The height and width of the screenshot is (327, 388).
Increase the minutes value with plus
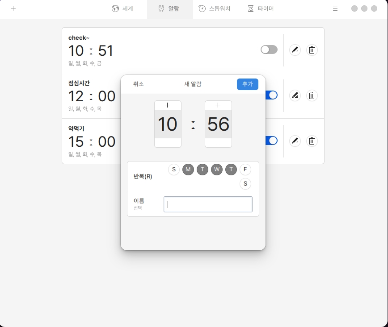218,105
